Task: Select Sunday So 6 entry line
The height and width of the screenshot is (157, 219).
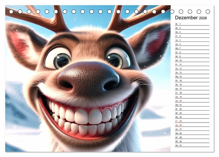Action: click(192, 44)
